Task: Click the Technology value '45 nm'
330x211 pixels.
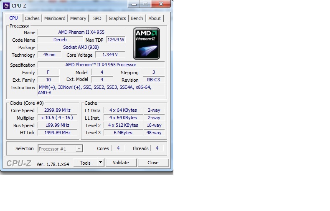Action: point(49,55)
